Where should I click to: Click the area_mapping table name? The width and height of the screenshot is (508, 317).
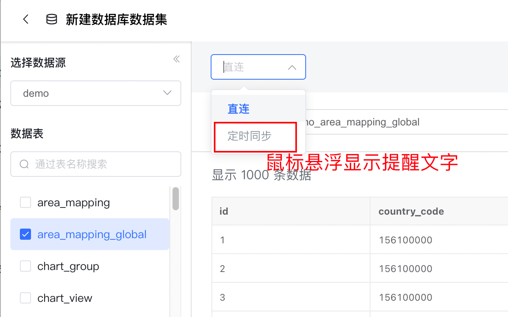(x=74, y=203)
